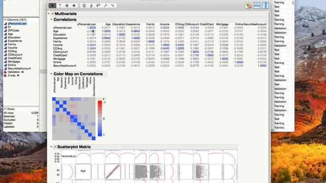326x183 pixels.
Task: Click the horizontal split layout icon
Action: point(257,6)
